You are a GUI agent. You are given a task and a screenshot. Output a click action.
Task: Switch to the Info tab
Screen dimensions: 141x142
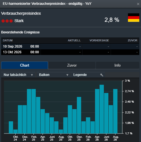(117, 65)
